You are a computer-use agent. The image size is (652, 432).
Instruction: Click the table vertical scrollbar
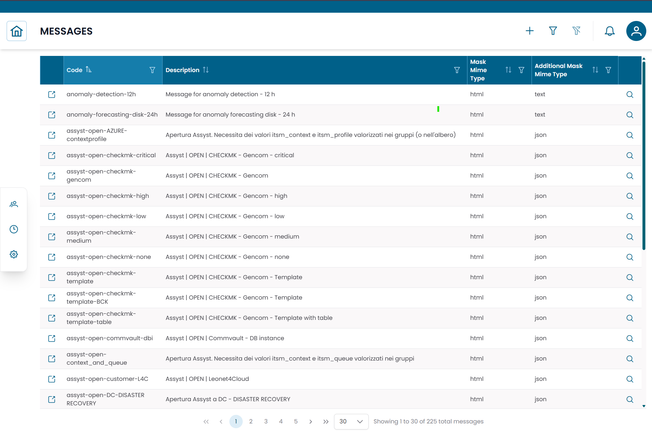point(644,156)
